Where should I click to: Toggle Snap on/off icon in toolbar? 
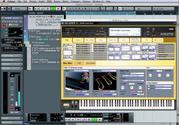120,9
